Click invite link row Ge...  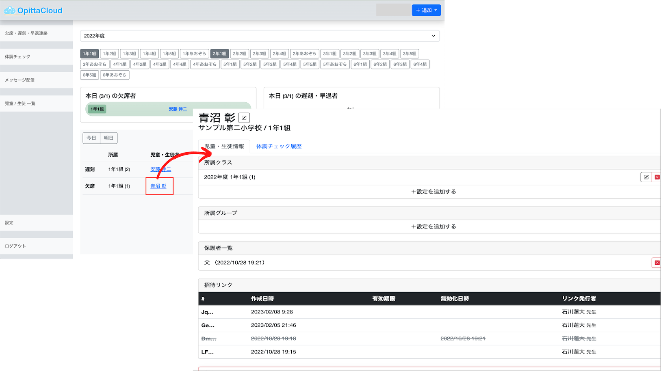(429, 325)
